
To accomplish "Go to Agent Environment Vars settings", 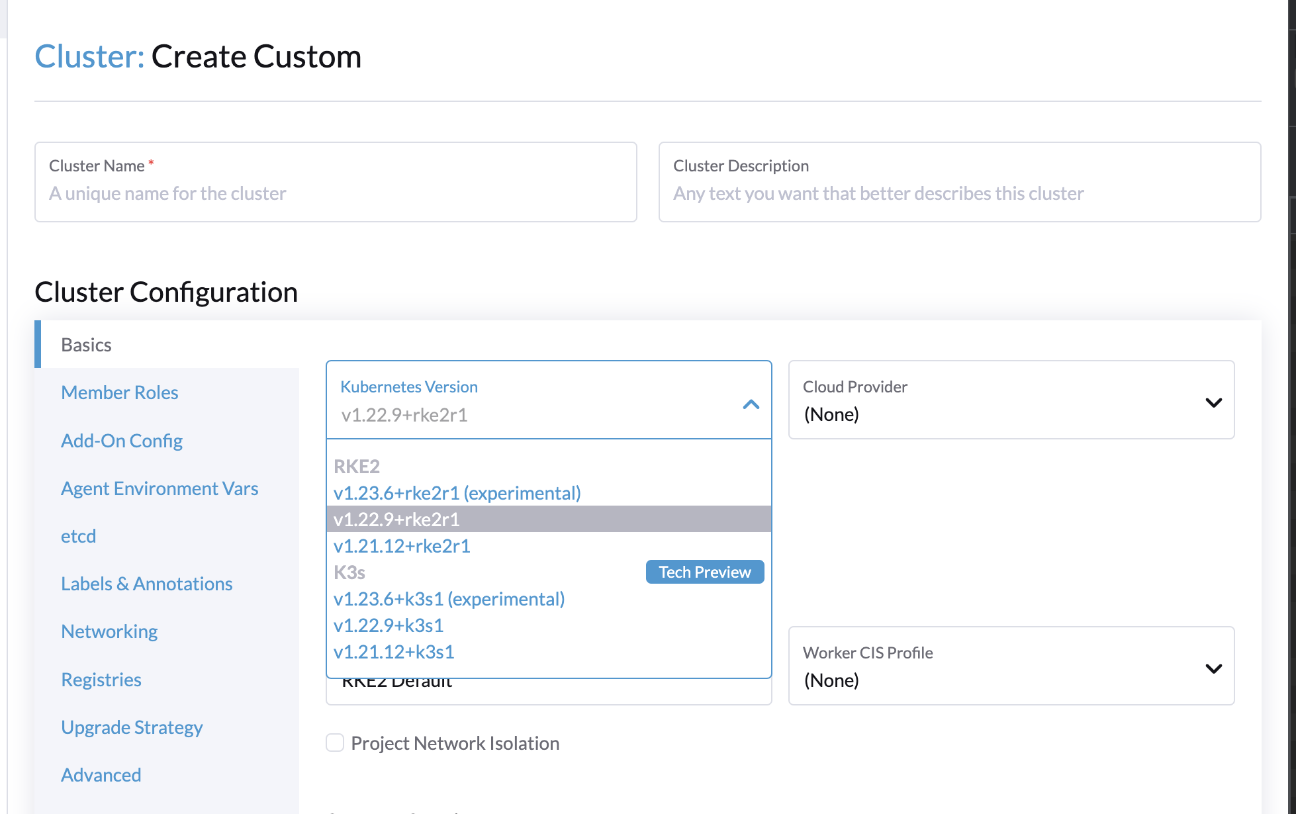I will click(x=160, y=488).
